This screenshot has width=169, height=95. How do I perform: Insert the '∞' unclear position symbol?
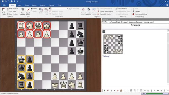coord(158,91)
